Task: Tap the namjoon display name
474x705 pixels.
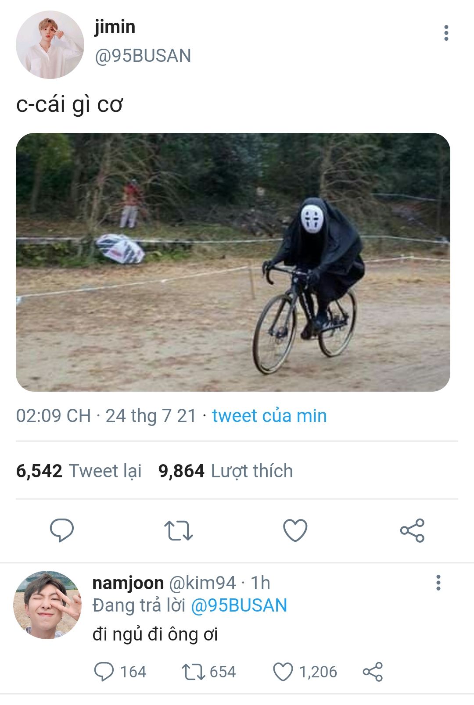Action: point(128,583)
